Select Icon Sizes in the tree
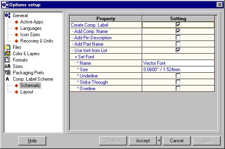This screenshot has height=149, width=225. pos(30,35)
